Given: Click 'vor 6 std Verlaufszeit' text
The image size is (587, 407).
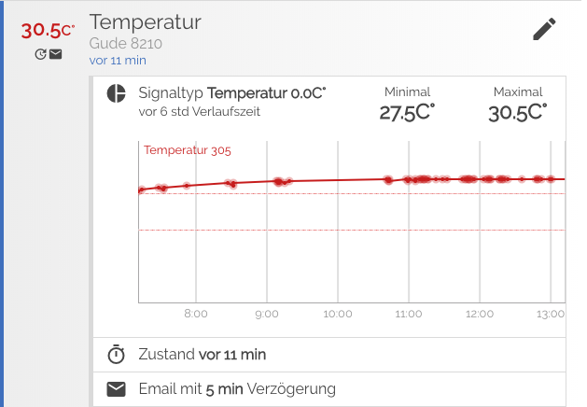Looking at the screenshot, I should (x=199, y=112).
